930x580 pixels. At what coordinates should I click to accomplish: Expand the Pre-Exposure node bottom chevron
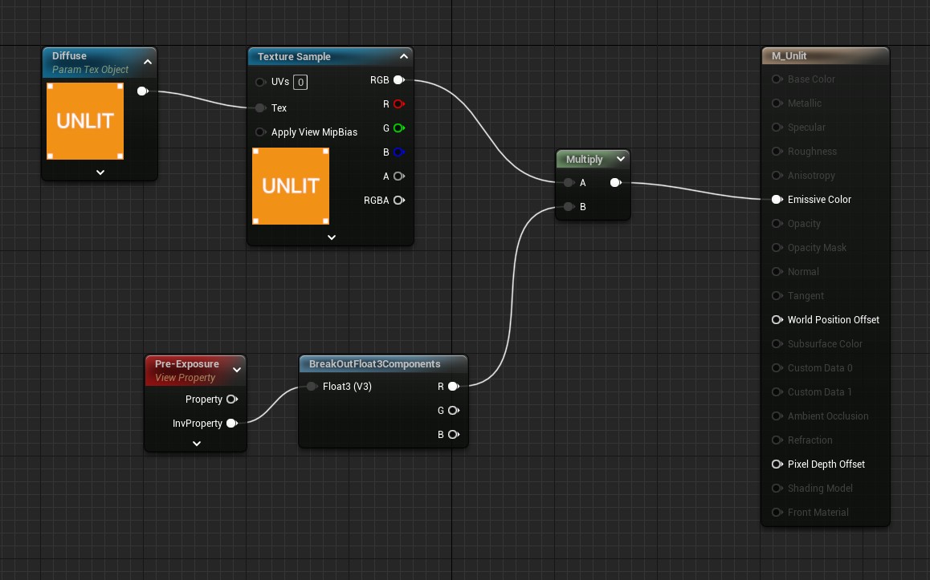[x=196, y=444]
